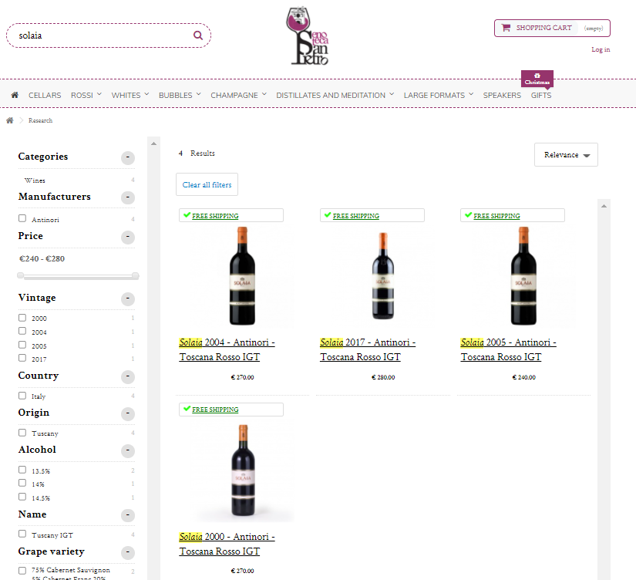
Task: Collapse the Categories filter section
Action: click(128, 157)
